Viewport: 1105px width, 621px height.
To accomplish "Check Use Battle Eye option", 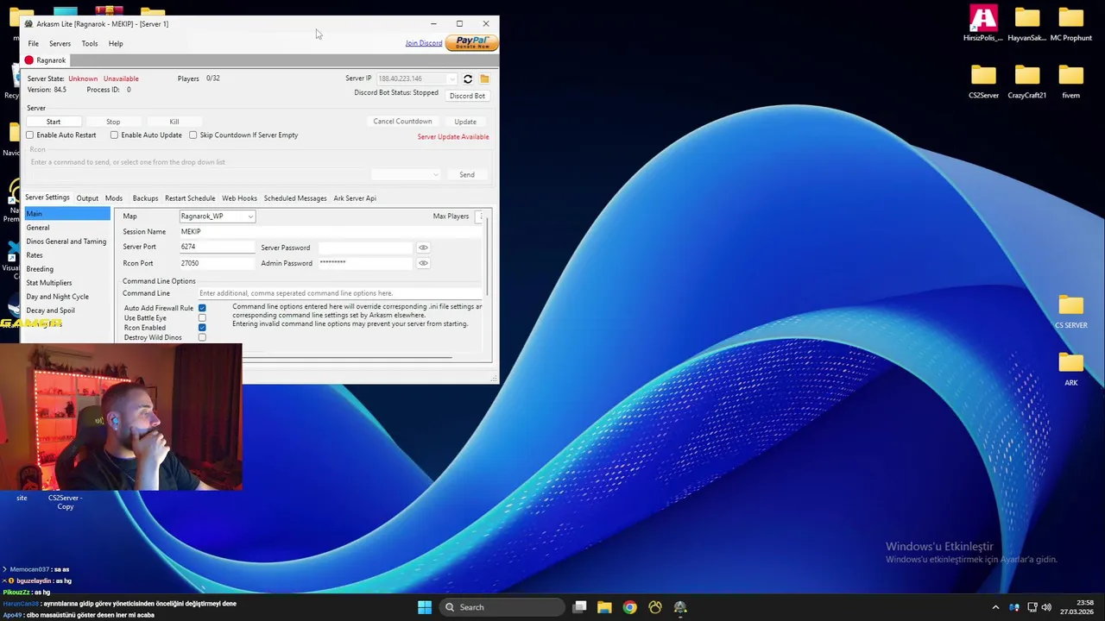I will tap(202, 318).
